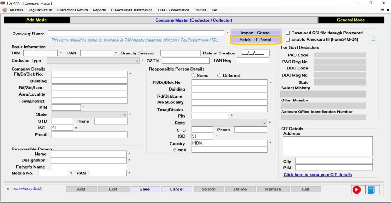Focus Company Details Phone field

[111, 121]
